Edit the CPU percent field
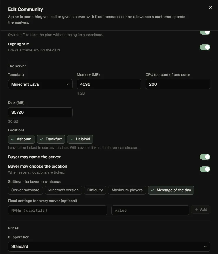The width and height of the screenshot is (218, 254). pyautogui.click(x=178, y=84)
